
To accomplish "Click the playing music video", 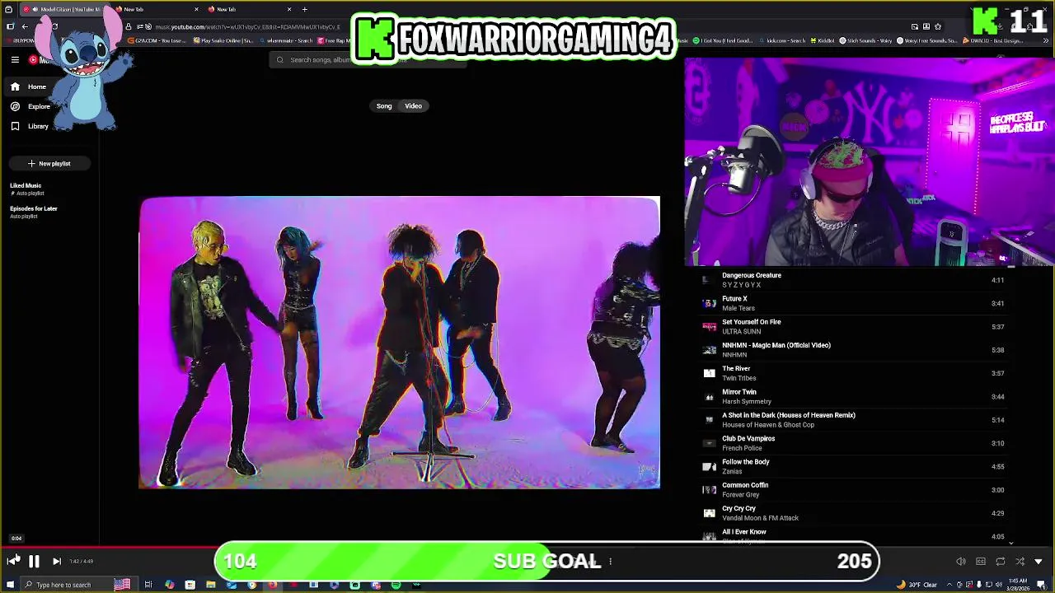I will pyautogui.click(x=400, y=342).
